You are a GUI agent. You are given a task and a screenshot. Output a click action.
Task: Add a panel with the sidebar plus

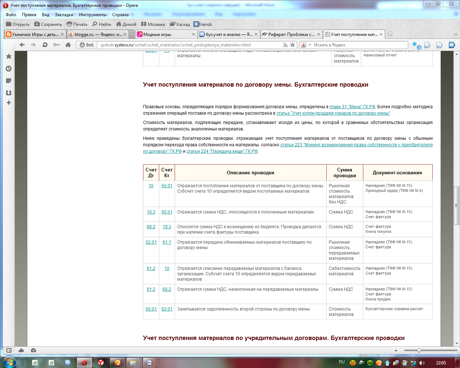click(x=9, y=103)
